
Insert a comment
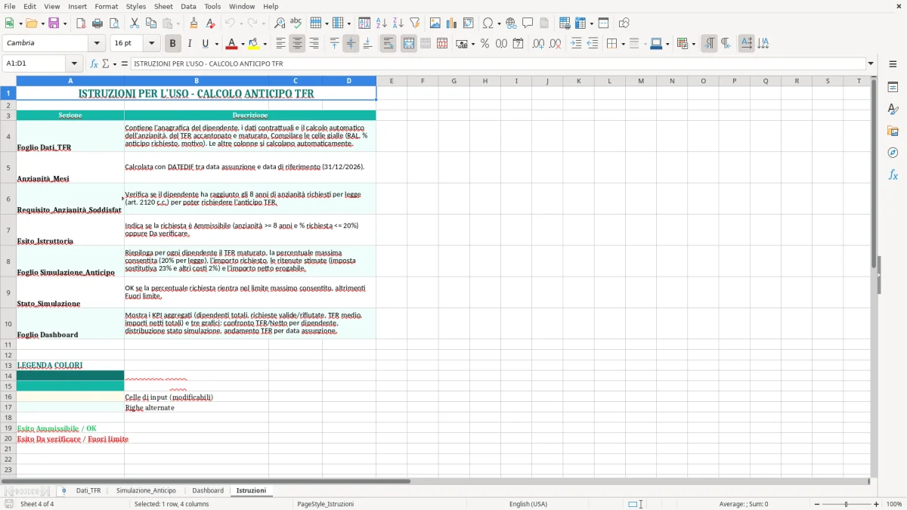(528, 23)
